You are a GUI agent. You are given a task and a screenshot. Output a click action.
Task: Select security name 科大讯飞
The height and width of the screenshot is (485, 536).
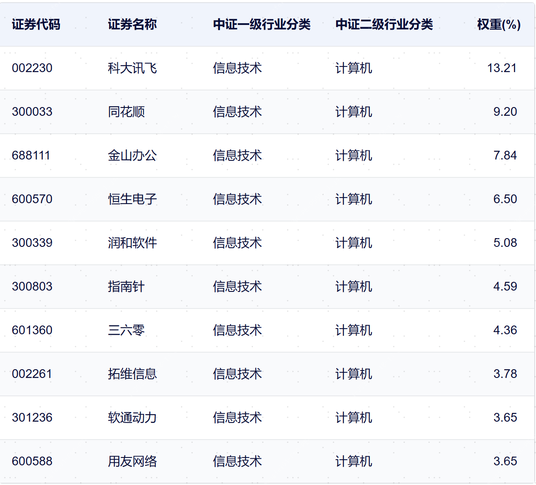132,68
